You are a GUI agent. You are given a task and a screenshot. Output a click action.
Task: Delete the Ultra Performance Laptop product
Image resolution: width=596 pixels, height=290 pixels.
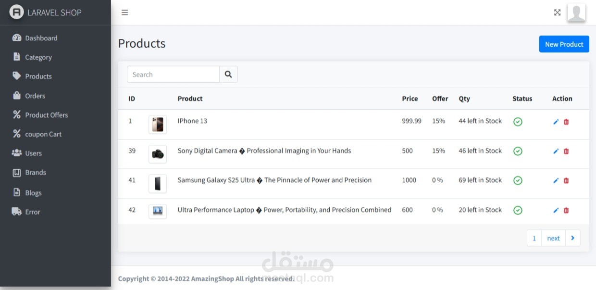[566, 210]
